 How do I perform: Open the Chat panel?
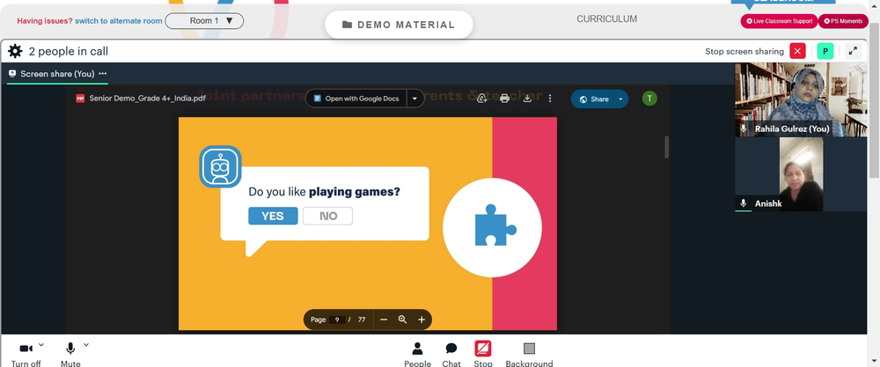click(x=451, y=354)
